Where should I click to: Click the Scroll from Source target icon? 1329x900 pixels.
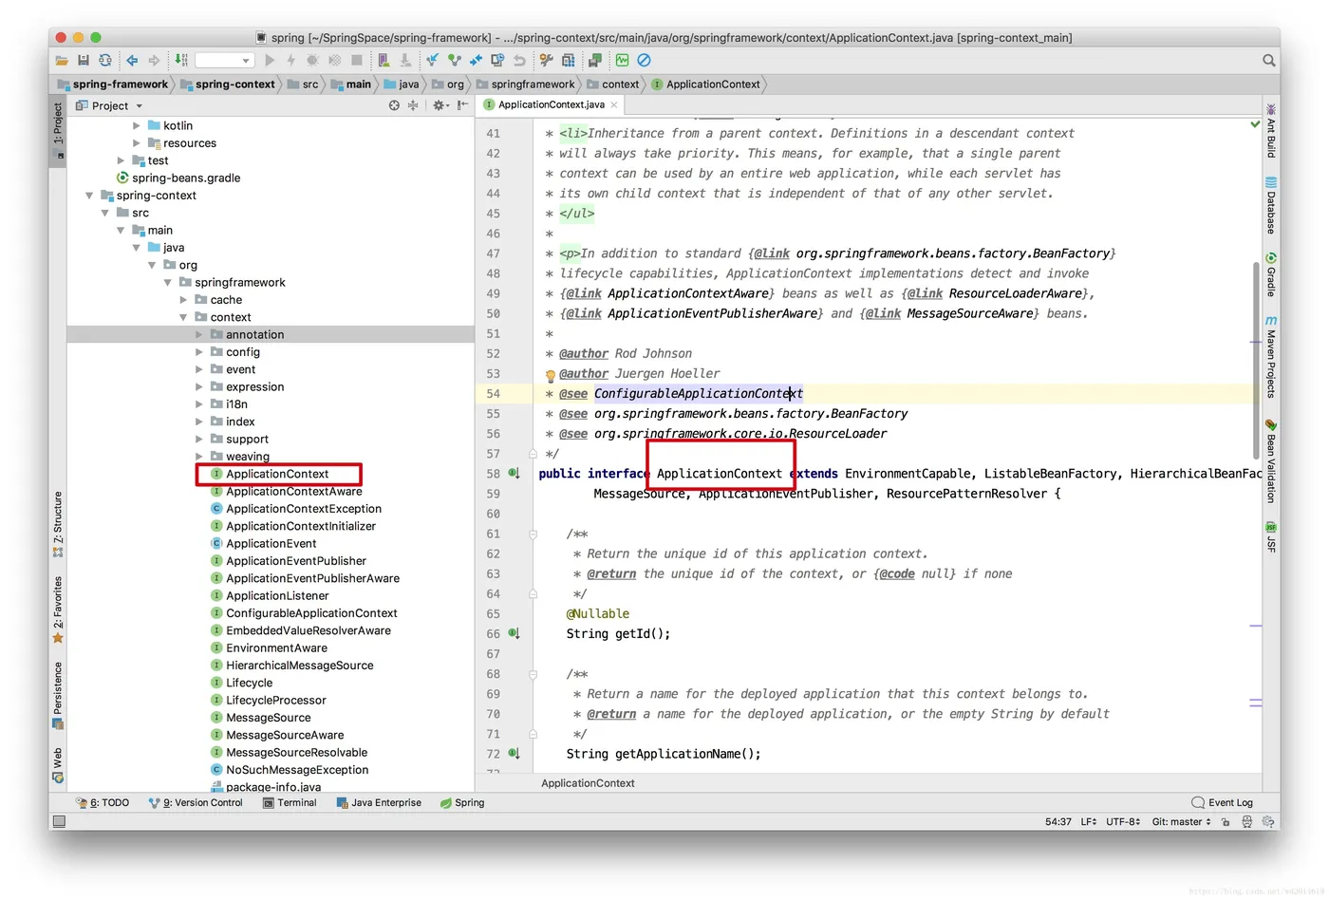tap(394, 105)
